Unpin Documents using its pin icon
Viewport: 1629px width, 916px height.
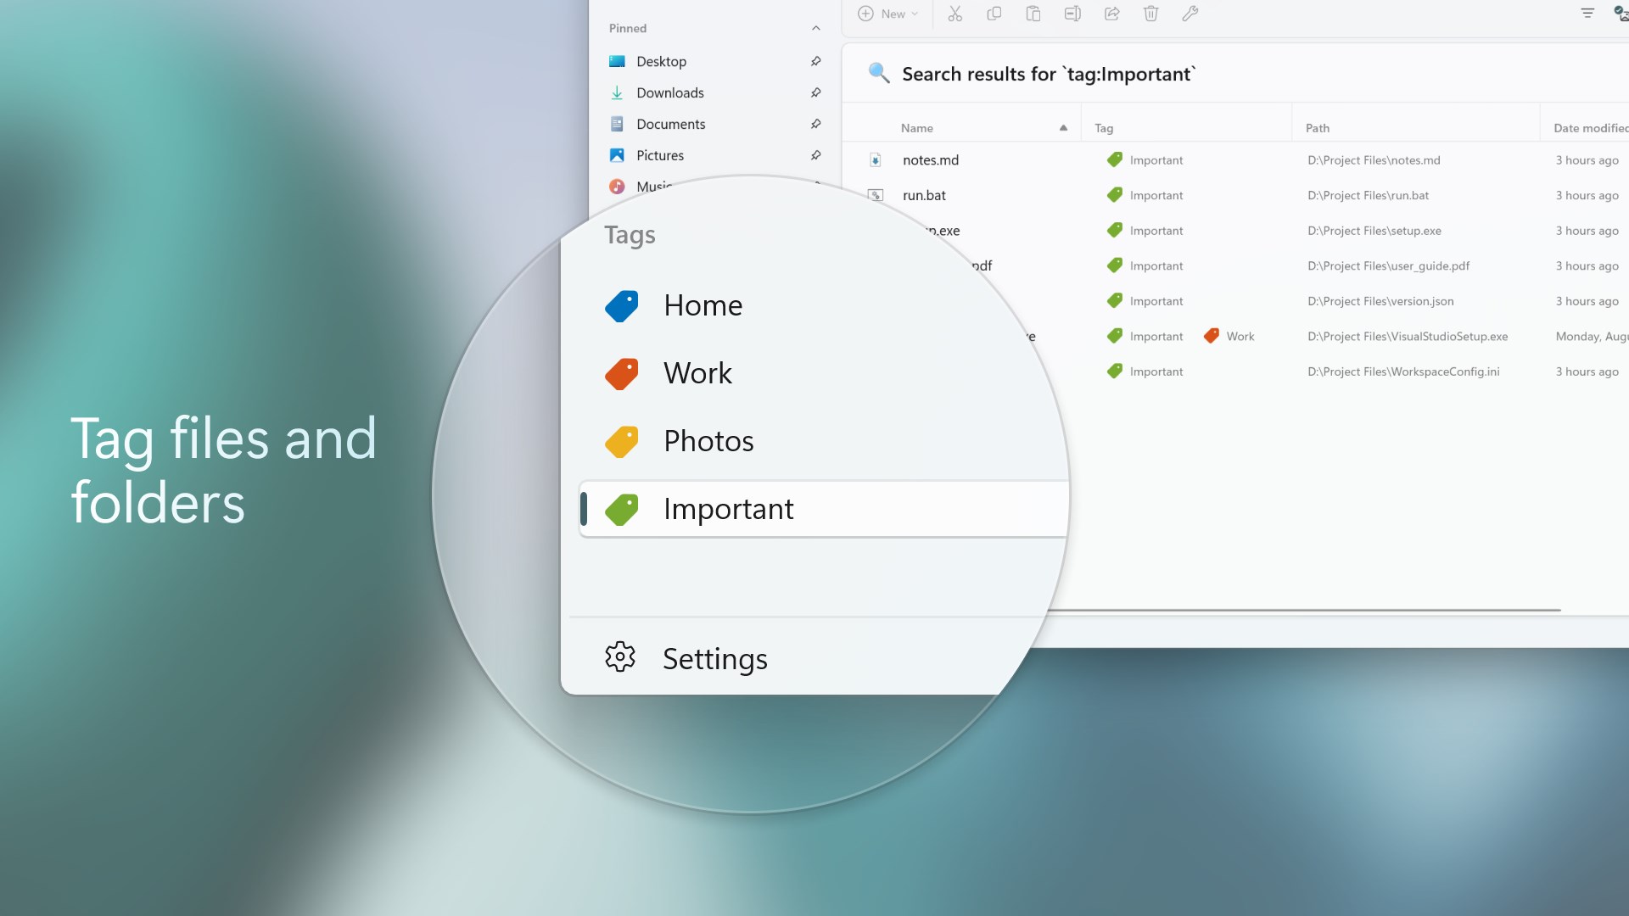pyautogui.click(x=815, y=124)
